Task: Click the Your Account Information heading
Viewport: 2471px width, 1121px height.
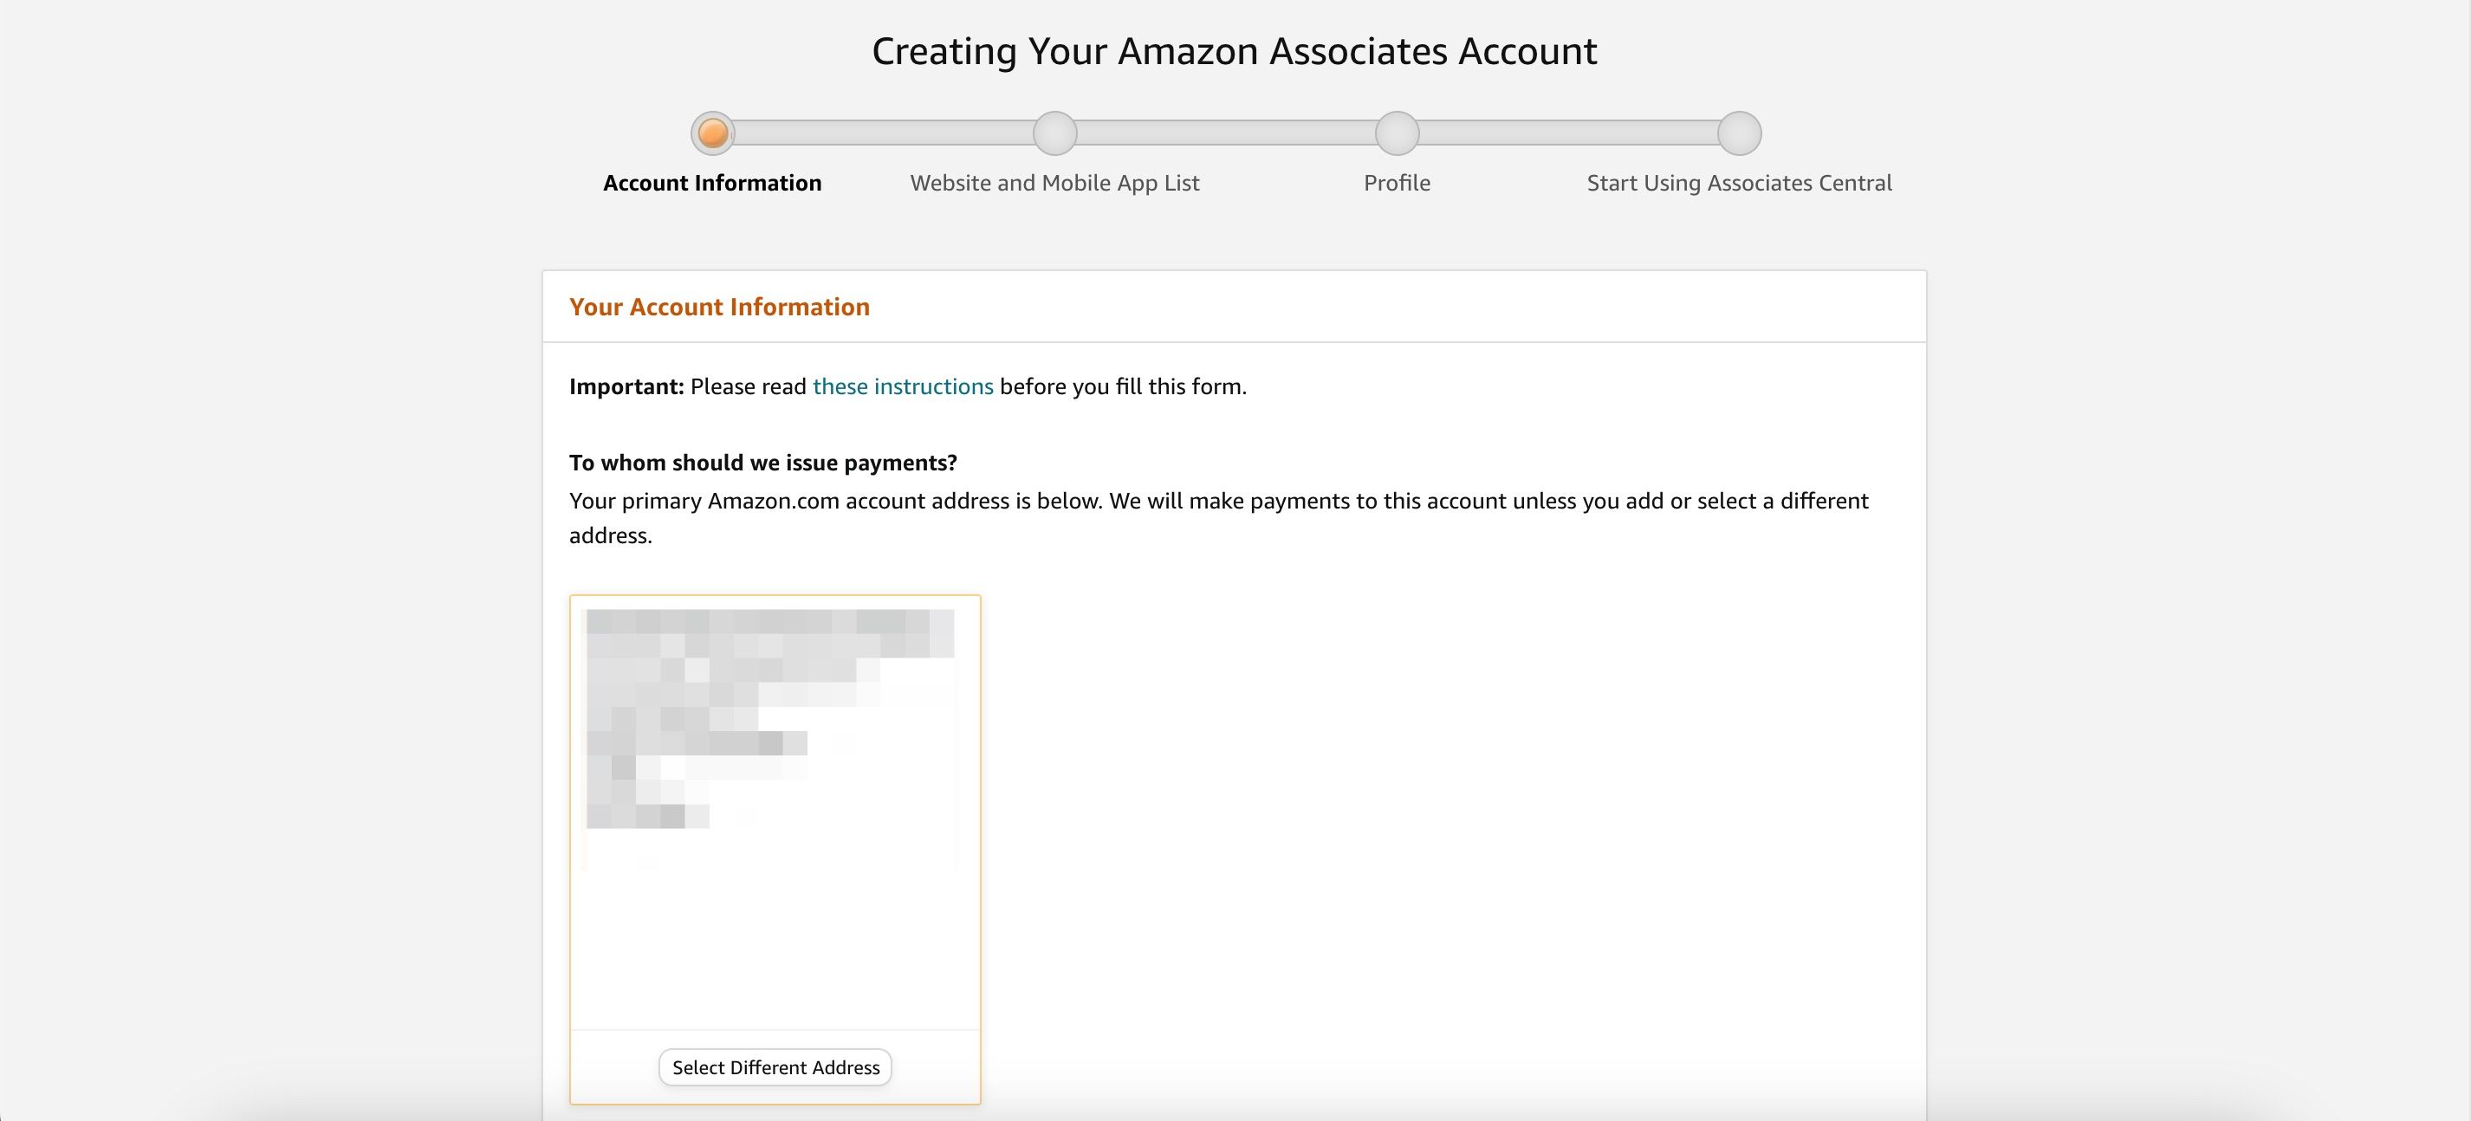Action: (x=718, y=306)
